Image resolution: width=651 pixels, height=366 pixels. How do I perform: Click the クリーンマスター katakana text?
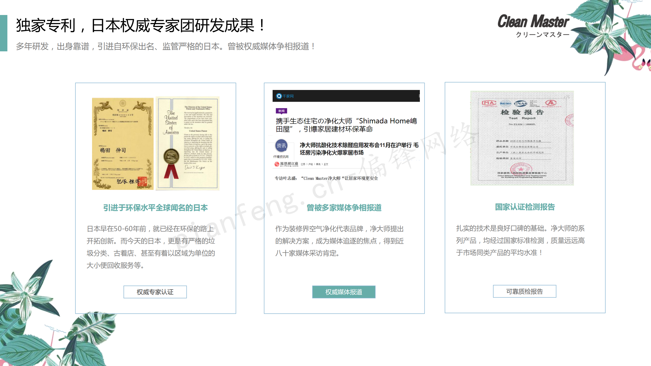(542, 34)
